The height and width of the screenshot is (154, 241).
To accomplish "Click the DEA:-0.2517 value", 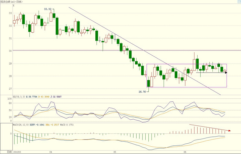I will [52, 125].
